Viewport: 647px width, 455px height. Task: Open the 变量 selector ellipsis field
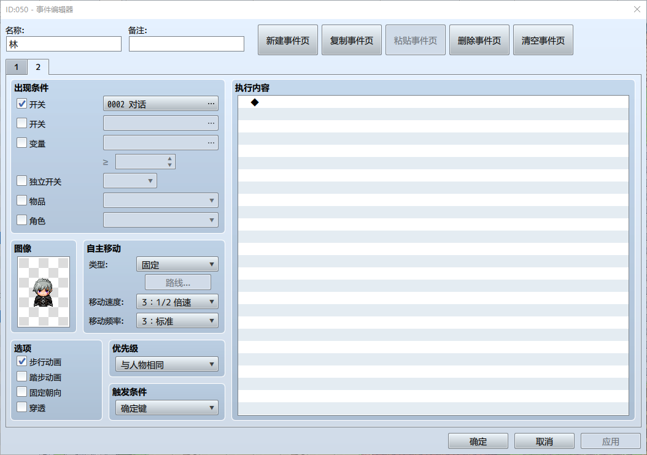[x=160, y=143]
